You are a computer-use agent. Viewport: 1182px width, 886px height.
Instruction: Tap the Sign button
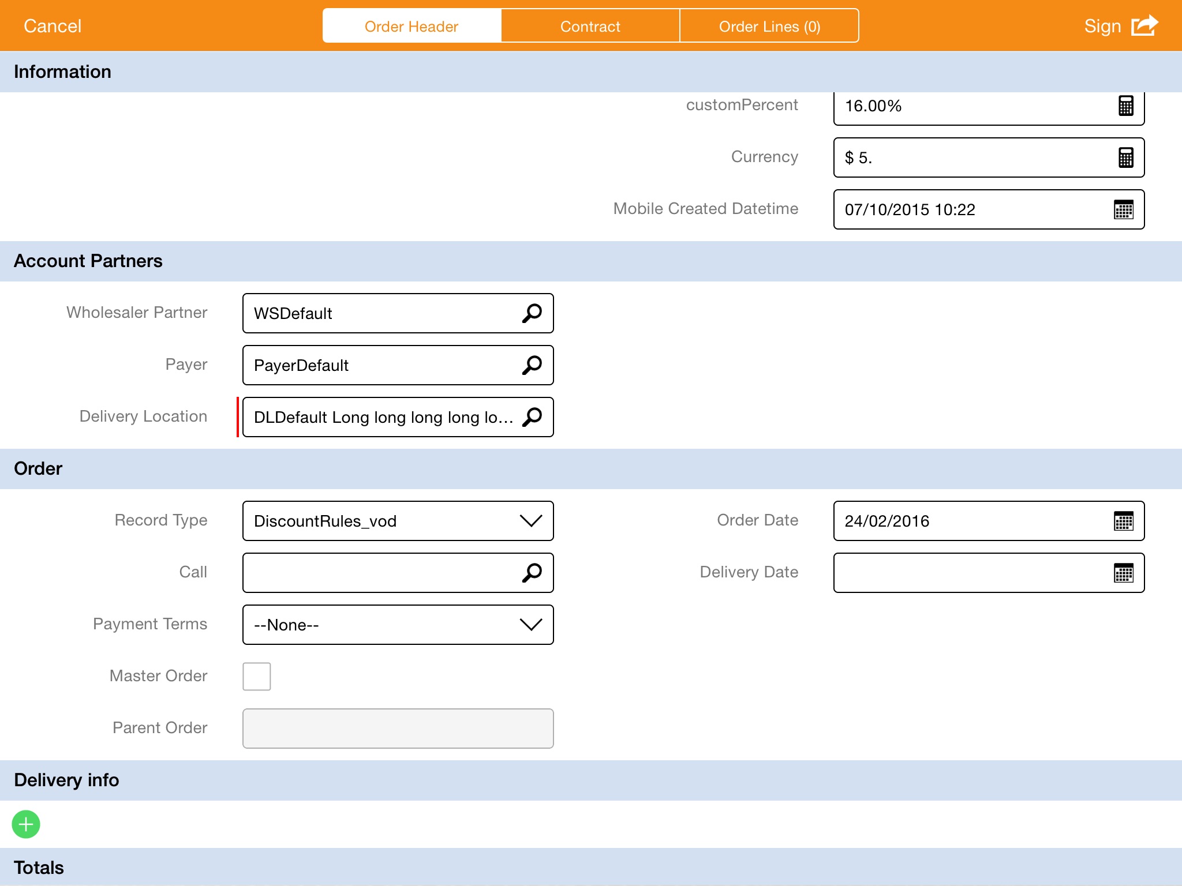click(x=1102, y=26)
